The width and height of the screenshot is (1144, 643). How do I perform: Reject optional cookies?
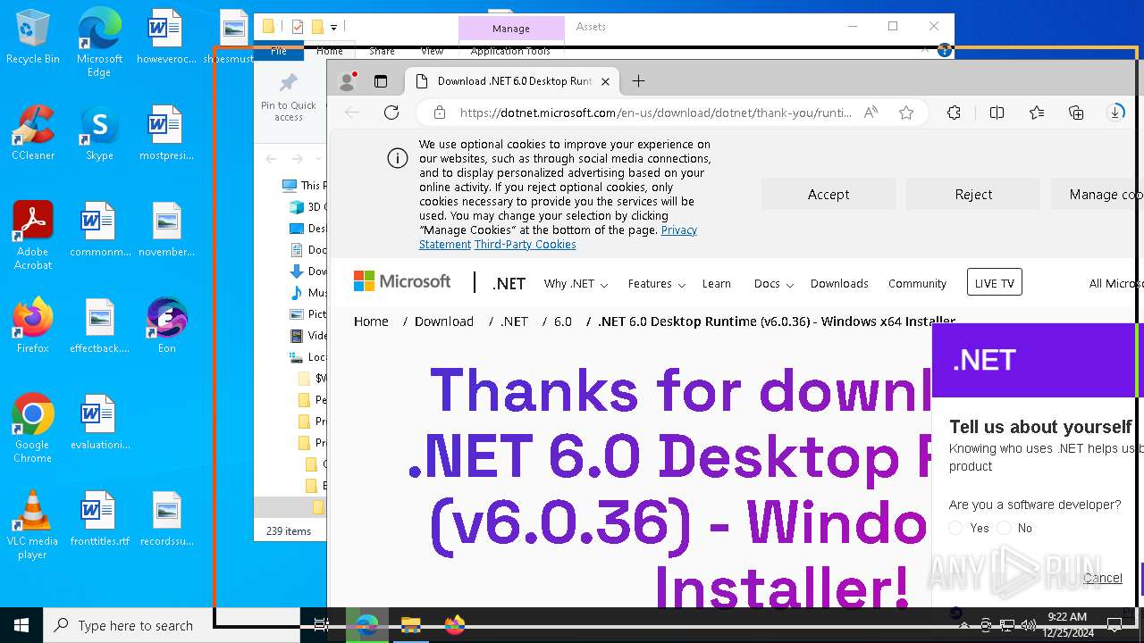tap(973, 194)
